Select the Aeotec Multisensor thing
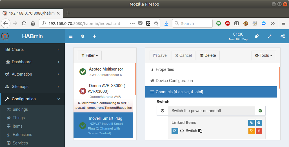 [x=103, y=72]
